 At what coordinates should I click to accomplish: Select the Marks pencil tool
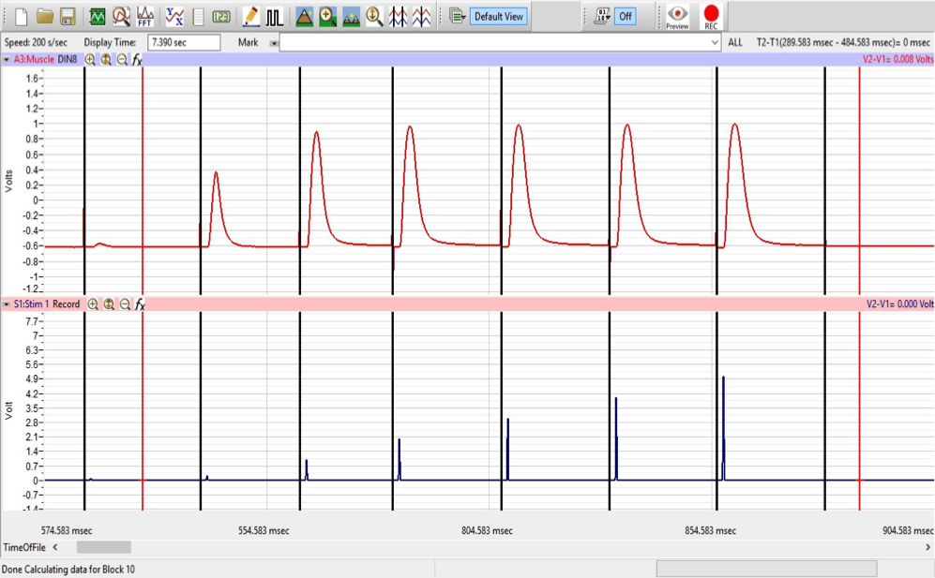251,16
